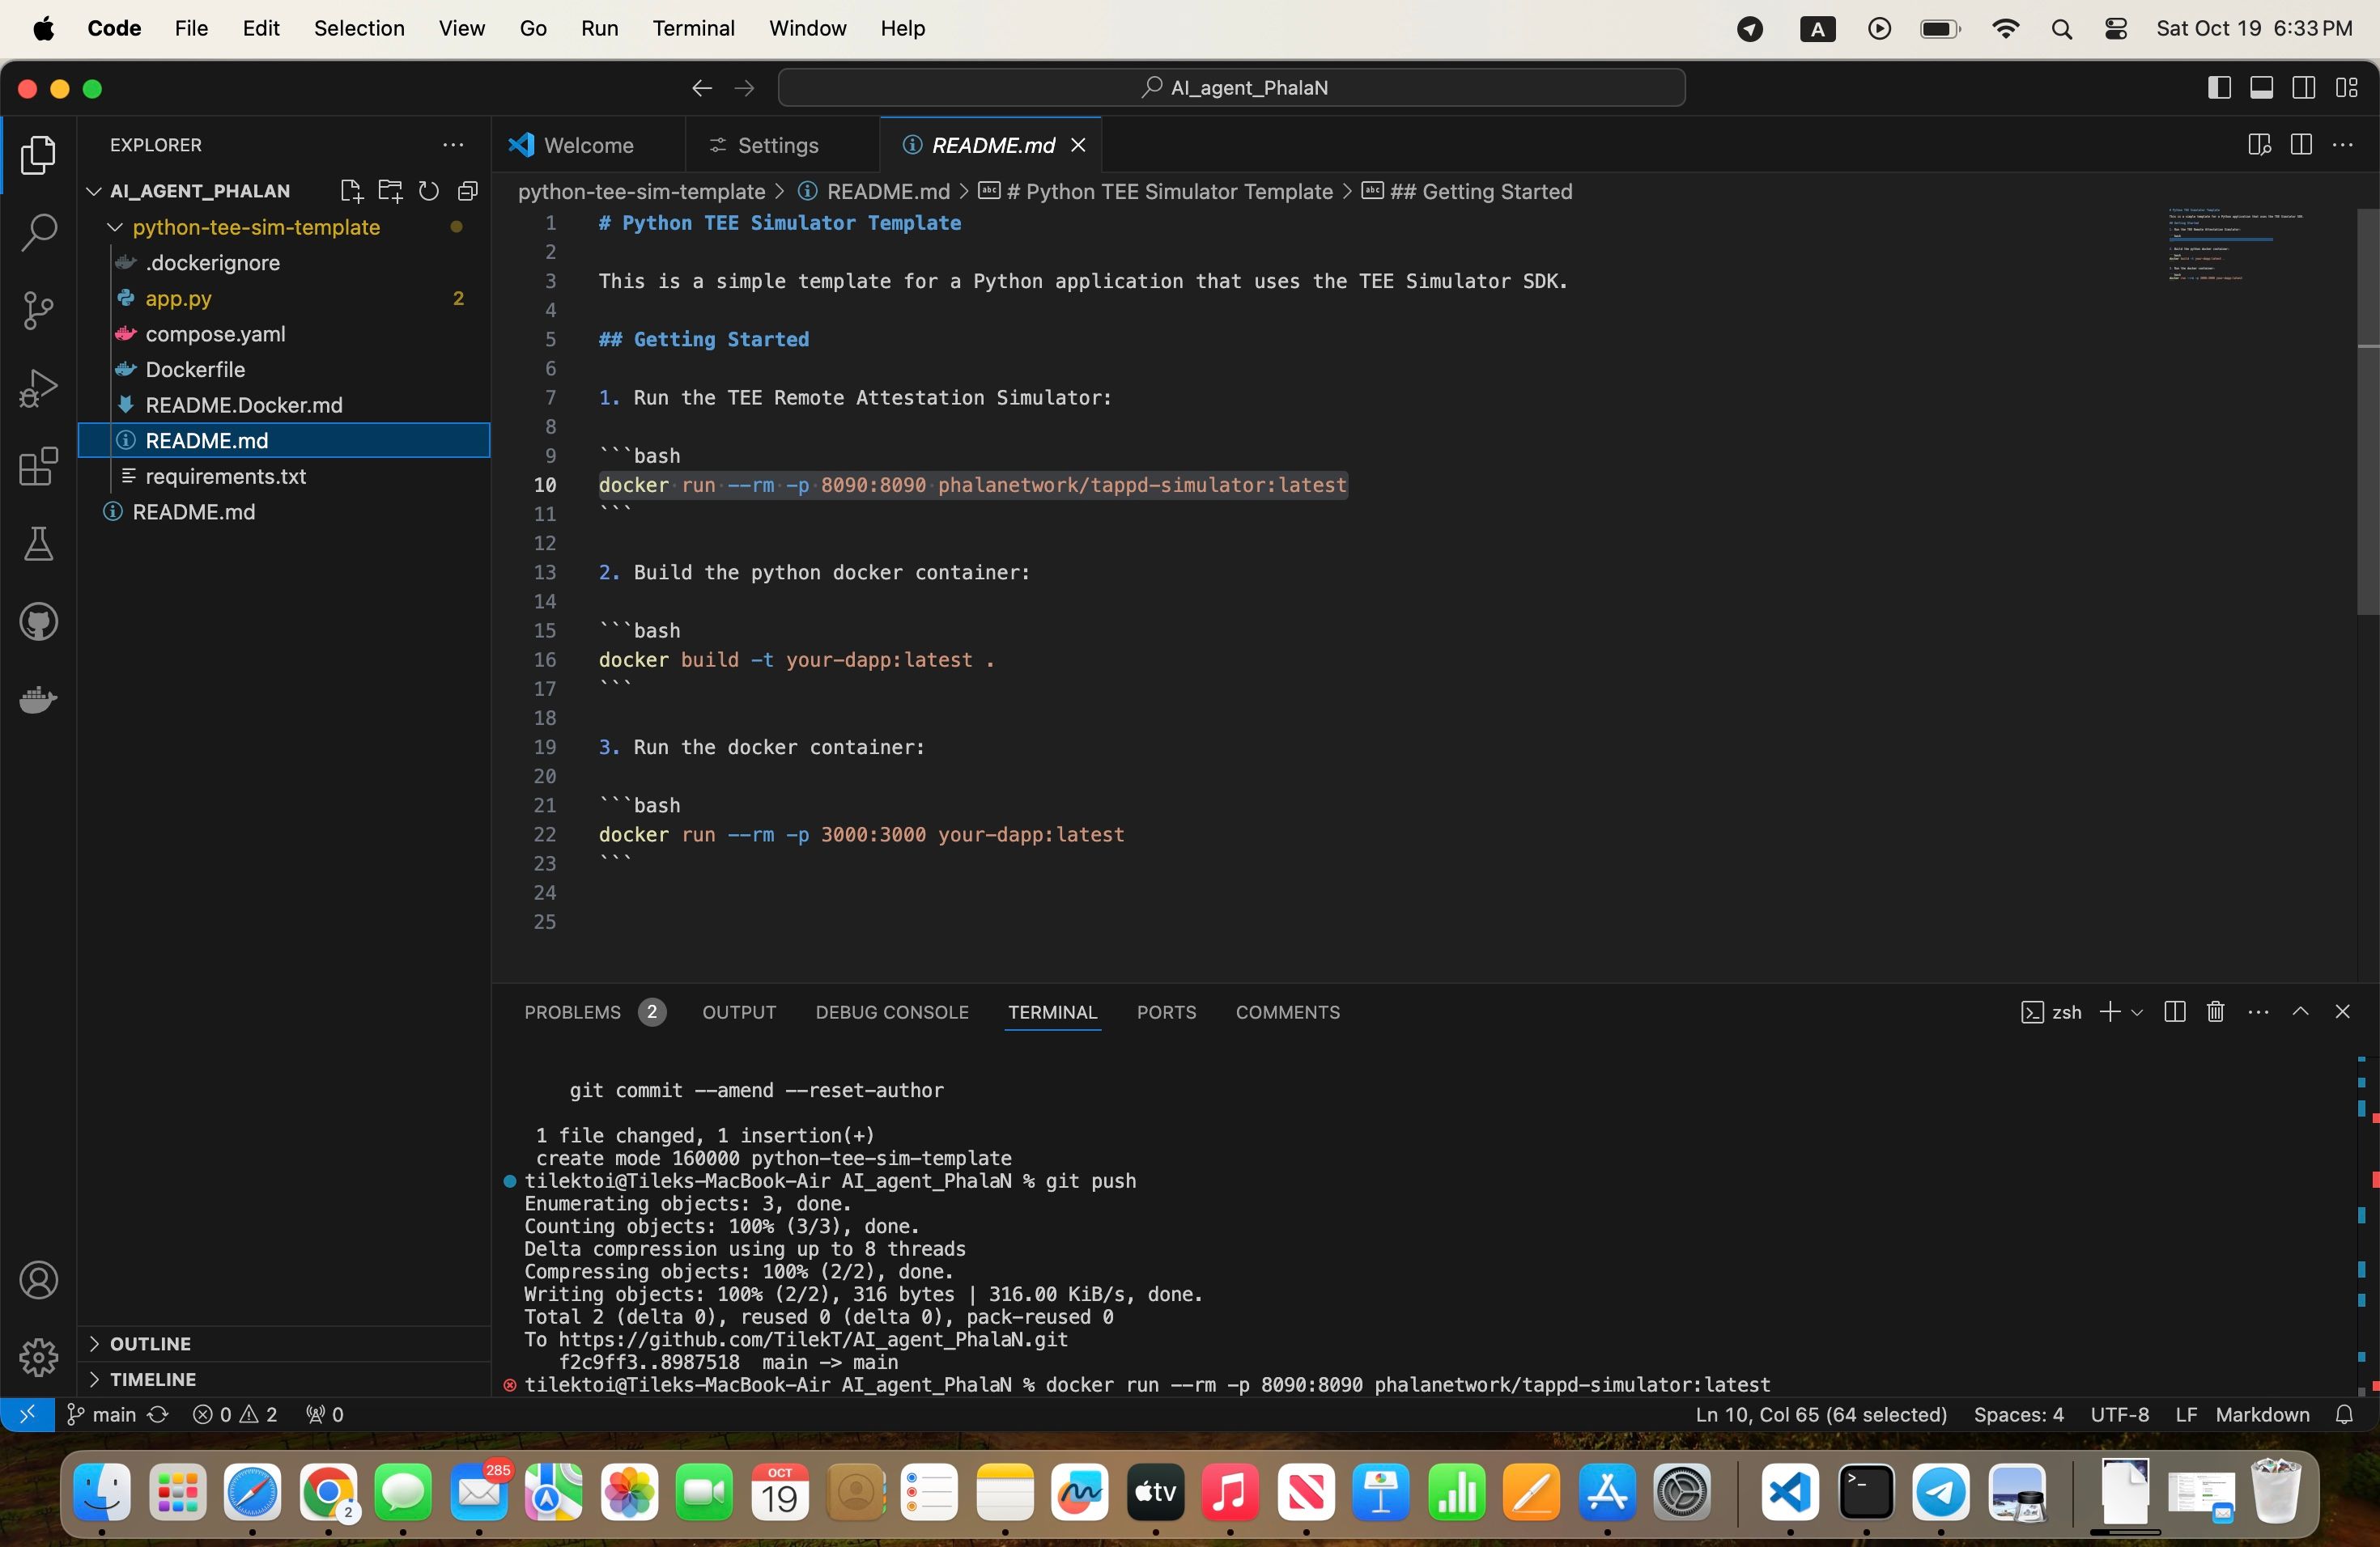
Task: Click the editor vertical scrollbar
Action: [2367, 412]
